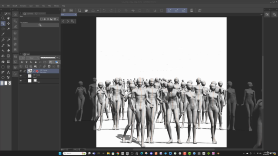Open the Select menu

(37, 6)
